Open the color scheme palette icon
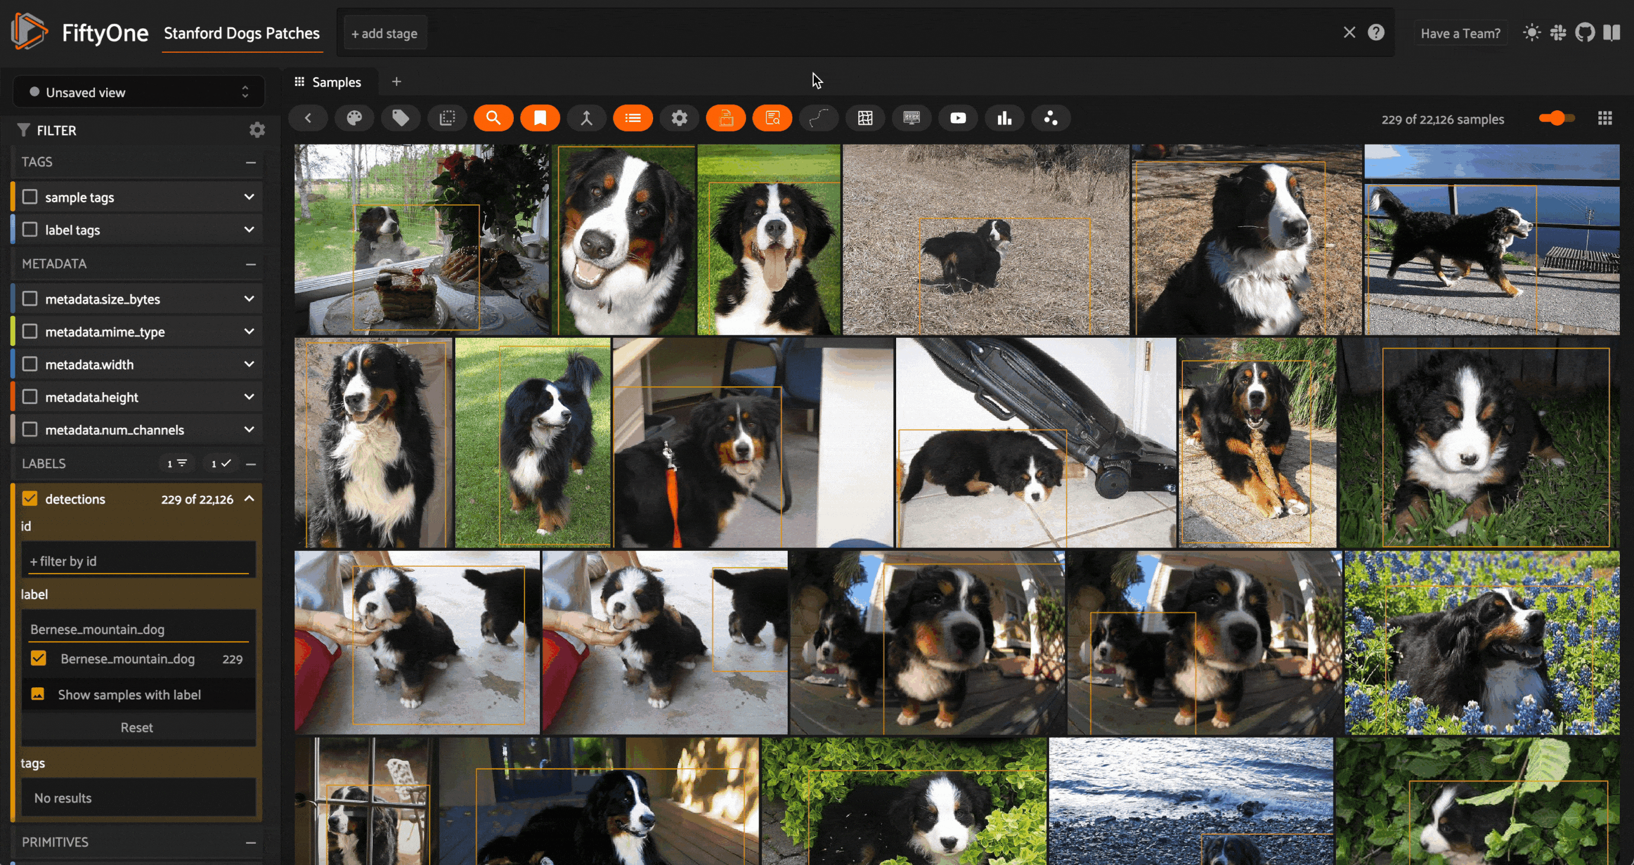 point(354,118)
